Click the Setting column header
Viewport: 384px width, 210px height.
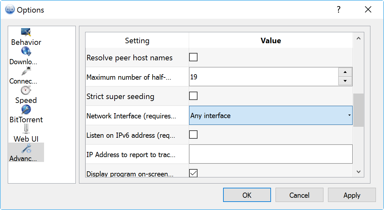[x=137, y=41]
